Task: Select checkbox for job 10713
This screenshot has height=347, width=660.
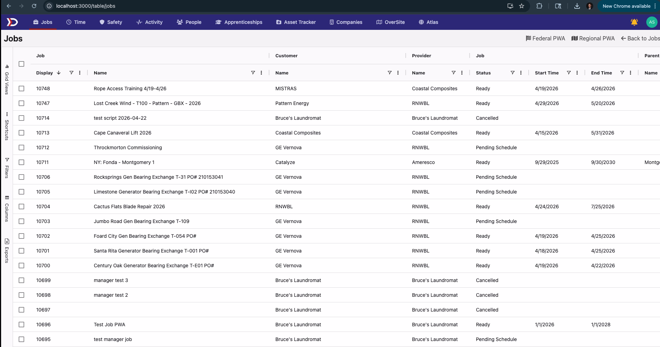Action: coord(21,133)
